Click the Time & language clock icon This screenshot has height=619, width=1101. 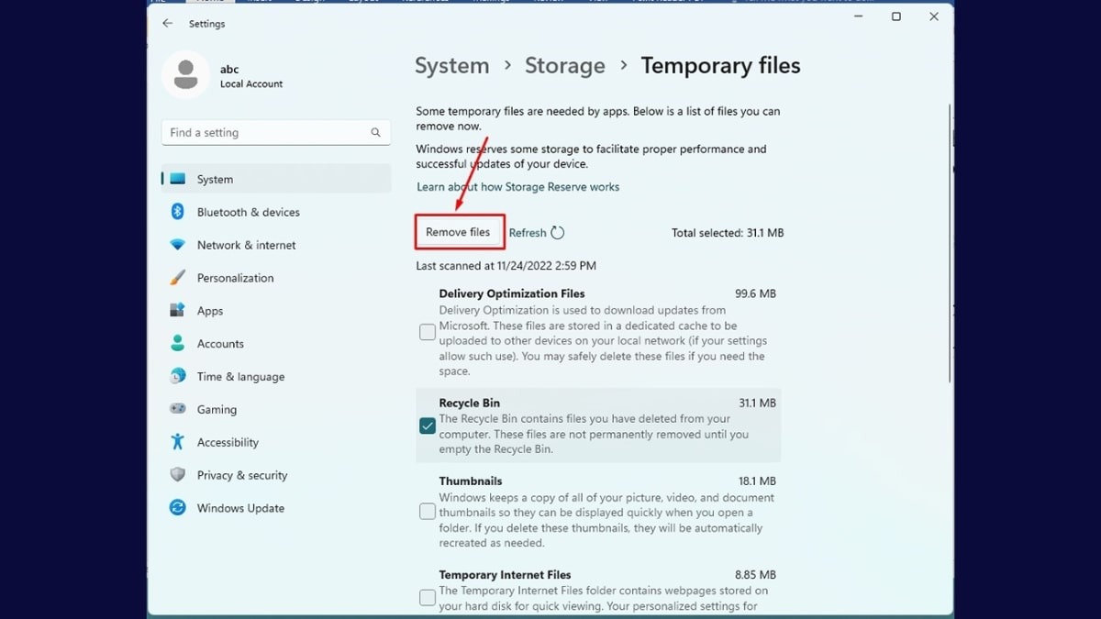(178, 377)
